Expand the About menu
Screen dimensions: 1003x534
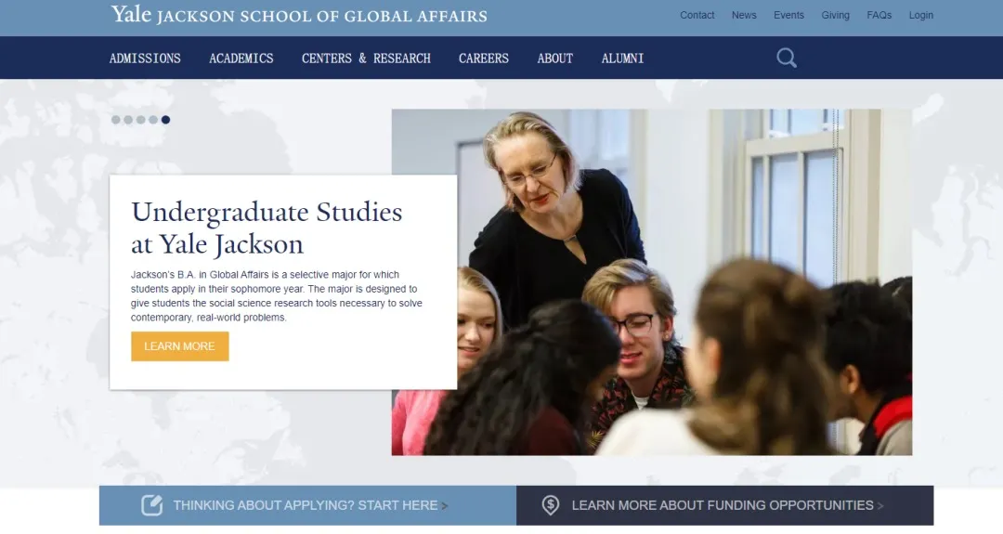pos(555,59)
